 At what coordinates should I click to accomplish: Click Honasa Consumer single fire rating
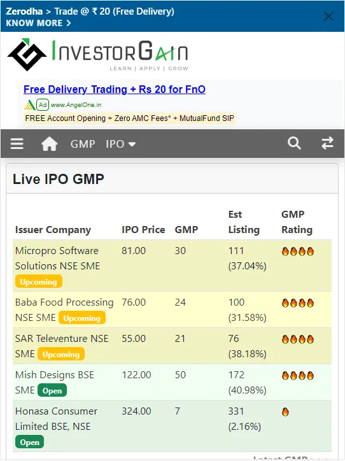point(285,411)
